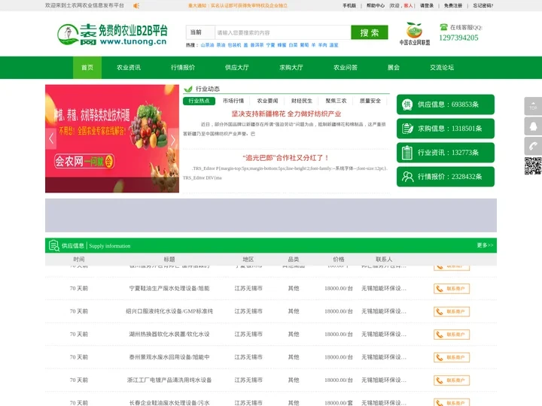This screenshot has width=542, height=406.
Task: Click the 忘记密码? link
Action: coord(483,5)
